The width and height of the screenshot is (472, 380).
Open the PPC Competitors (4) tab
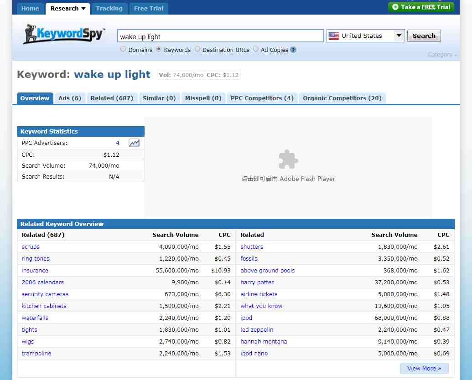click(262, 98)
